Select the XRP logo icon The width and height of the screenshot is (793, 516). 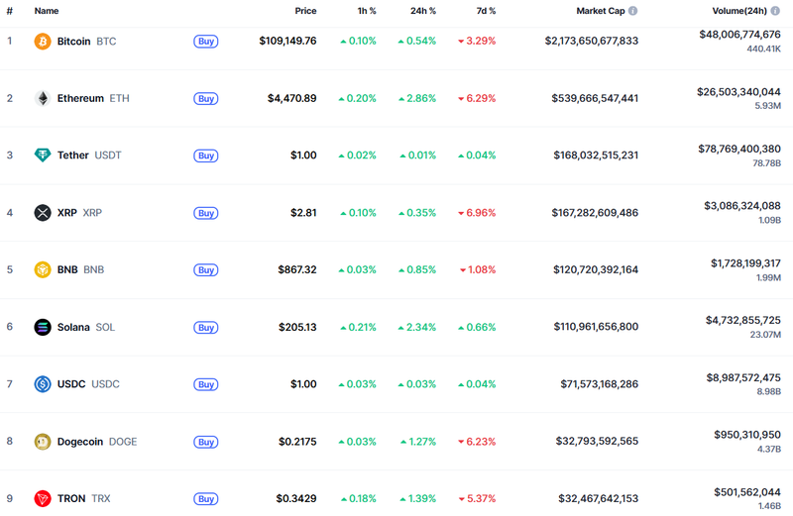[43, 213]
